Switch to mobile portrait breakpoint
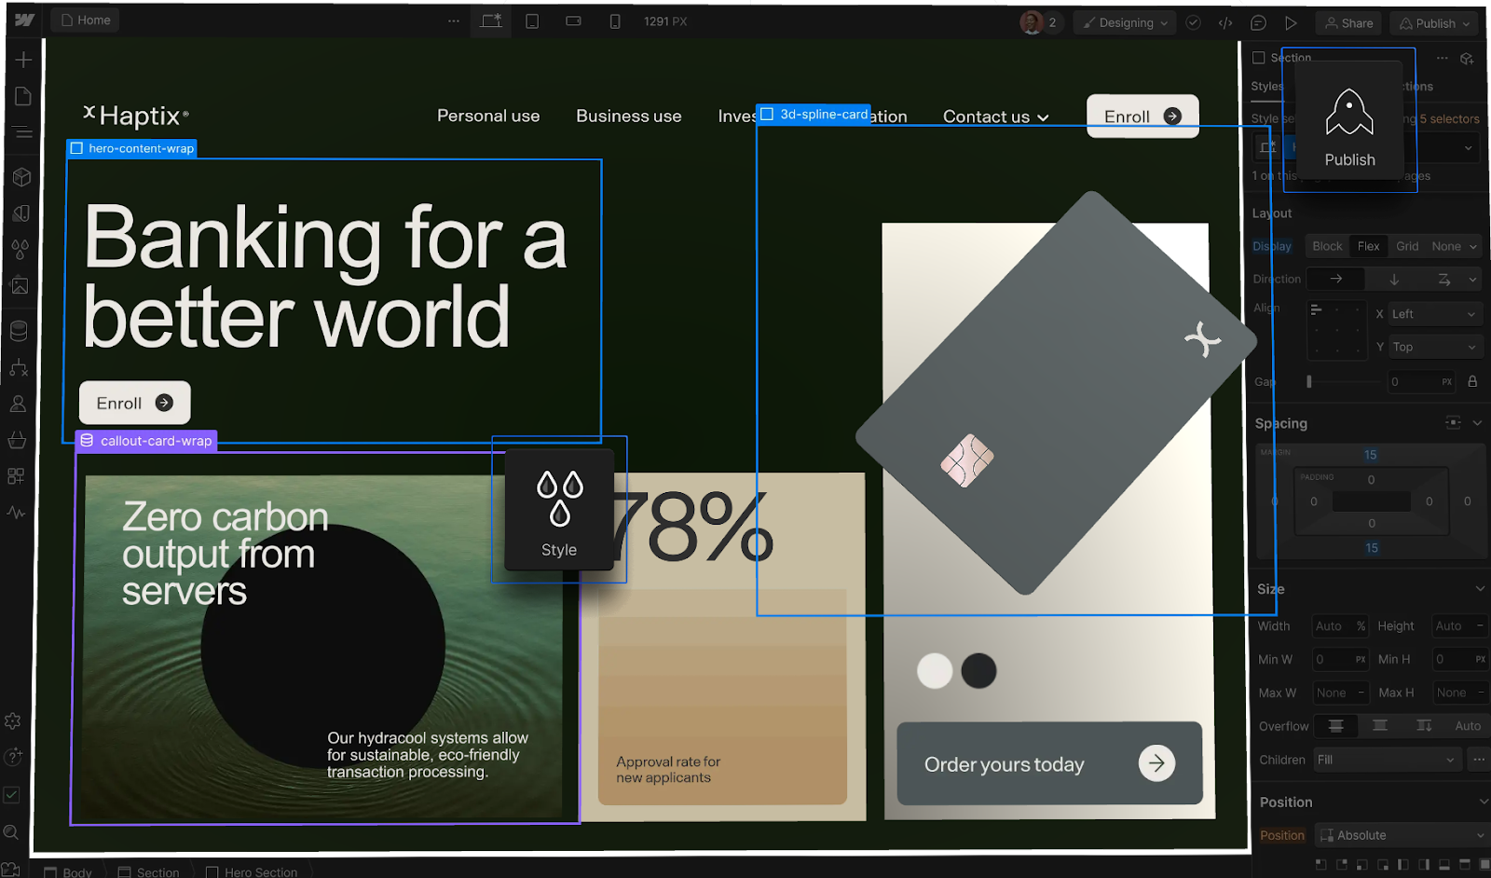Viewport: 1491px width, 878px height. (x=615, y=21)
